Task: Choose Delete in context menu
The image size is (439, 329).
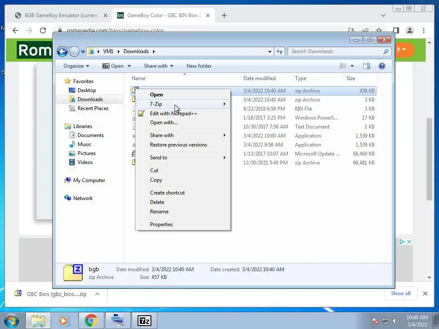Action: 183,202
